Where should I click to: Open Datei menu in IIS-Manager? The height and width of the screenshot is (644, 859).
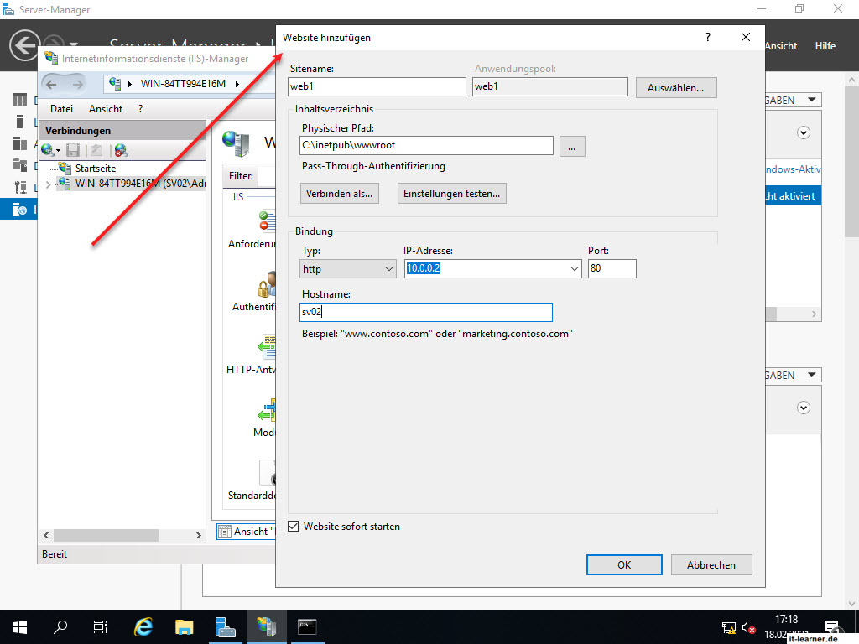61,109
